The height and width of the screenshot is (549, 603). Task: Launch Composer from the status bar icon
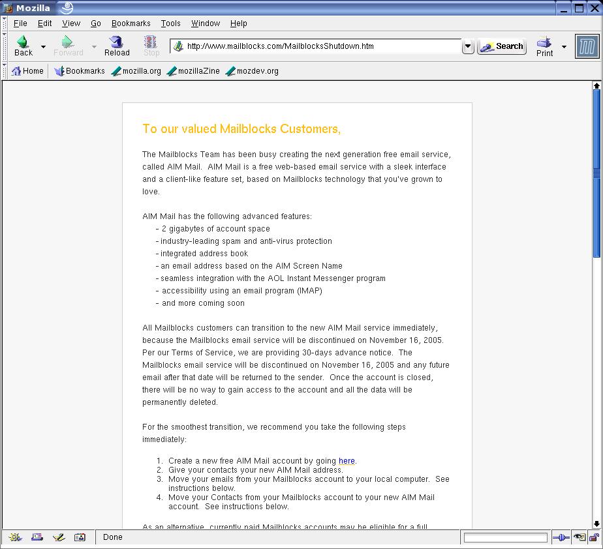59,537
